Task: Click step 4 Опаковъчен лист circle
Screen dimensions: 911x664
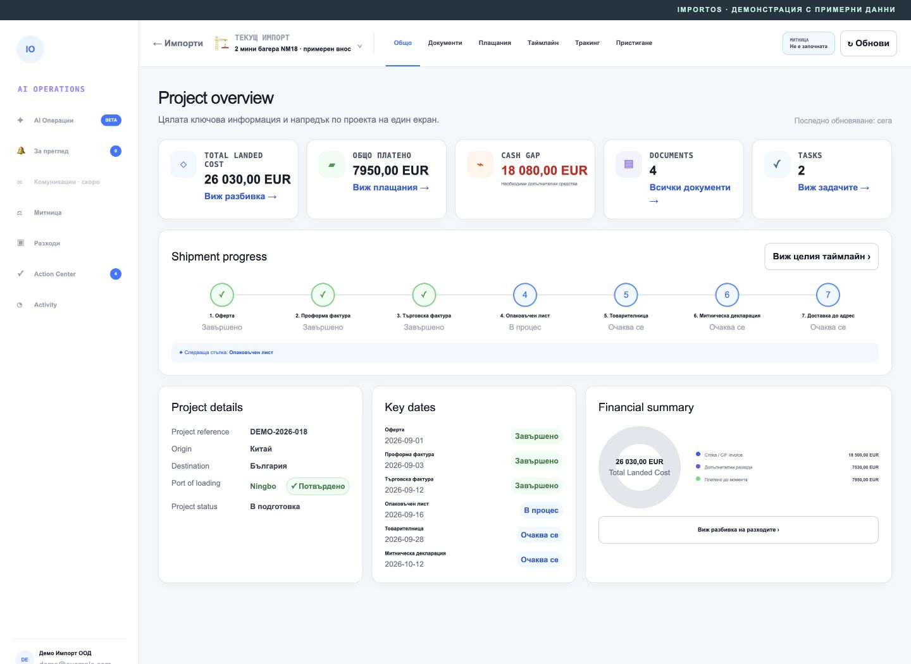Action: [x=525, y=295]
